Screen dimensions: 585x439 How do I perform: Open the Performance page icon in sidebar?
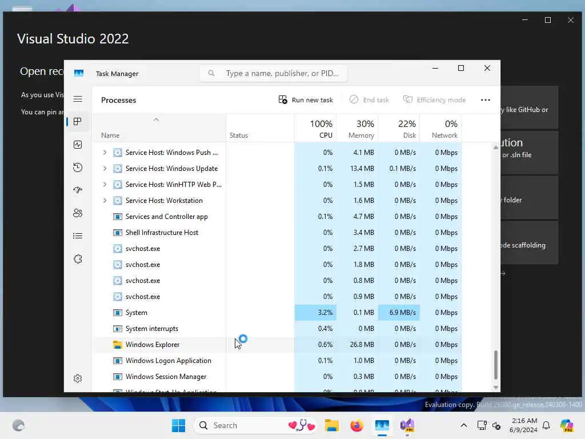pos(78,145)
